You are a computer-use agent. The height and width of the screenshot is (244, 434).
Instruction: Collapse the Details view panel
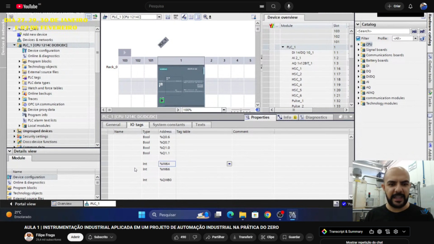tap(10, 151)
